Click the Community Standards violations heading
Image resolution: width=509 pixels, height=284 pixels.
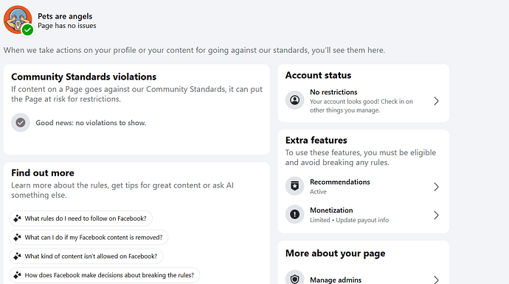84,77
